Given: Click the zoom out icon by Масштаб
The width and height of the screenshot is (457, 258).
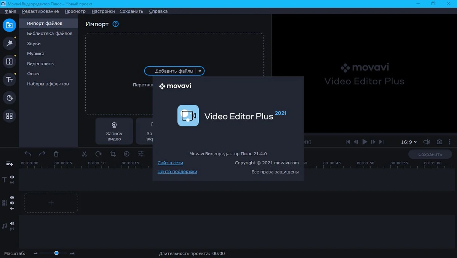Looking at the screenshot, I should point(36,253).
